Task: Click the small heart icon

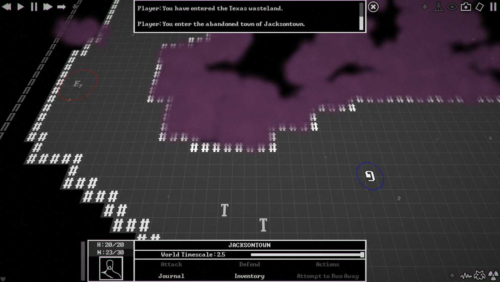Action: tap(3, 279)
